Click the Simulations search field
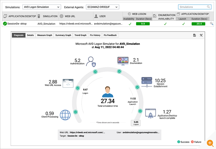The width and height of the screenshot is (216, 149). click(x=194, y=7)
